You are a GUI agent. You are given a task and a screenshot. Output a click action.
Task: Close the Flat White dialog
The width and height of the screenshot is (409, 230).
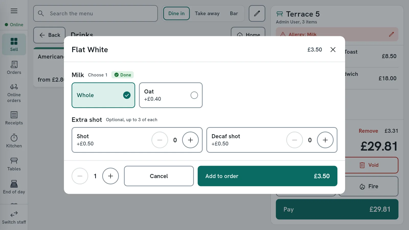pyautogui.click(x=333, y=50)
